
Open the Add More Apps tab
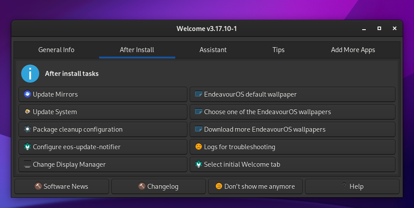tap(353, 50)
